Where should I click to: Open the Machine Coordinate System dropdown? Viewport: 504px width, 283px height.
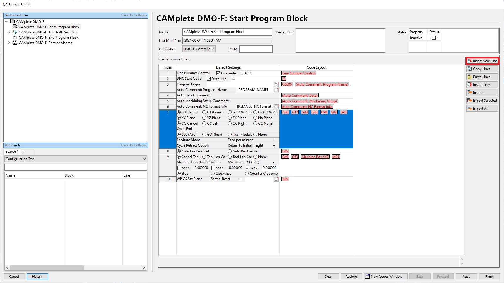pyautogui.click(x=274, y=162)
